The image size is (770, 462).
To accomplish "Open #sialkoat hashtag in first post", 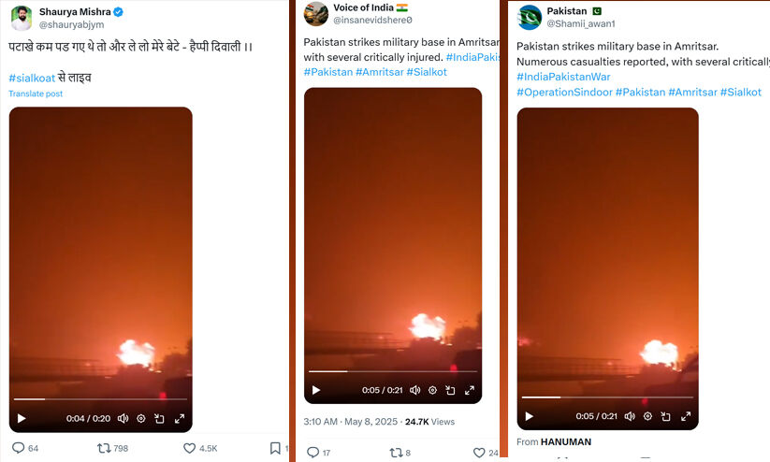I will click(31, 78).
